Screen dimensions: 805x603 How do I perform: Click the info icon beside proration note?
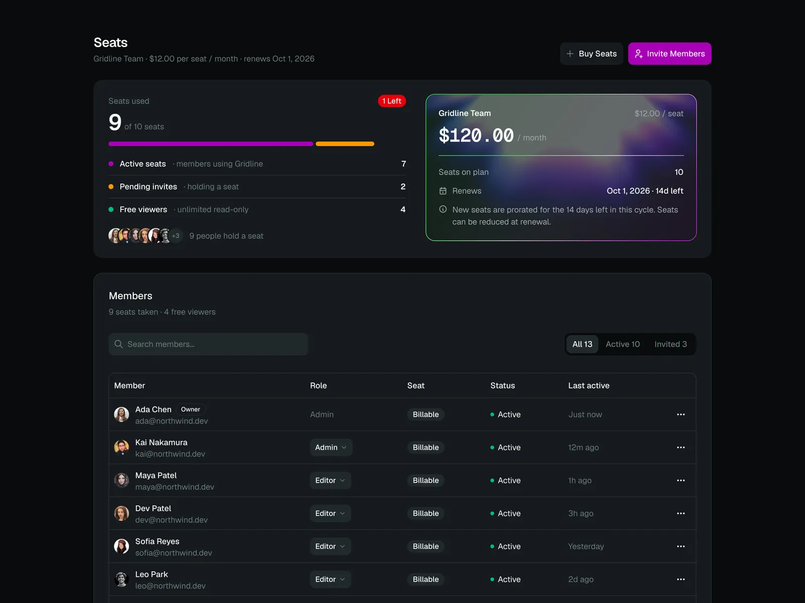pos(443,210)
